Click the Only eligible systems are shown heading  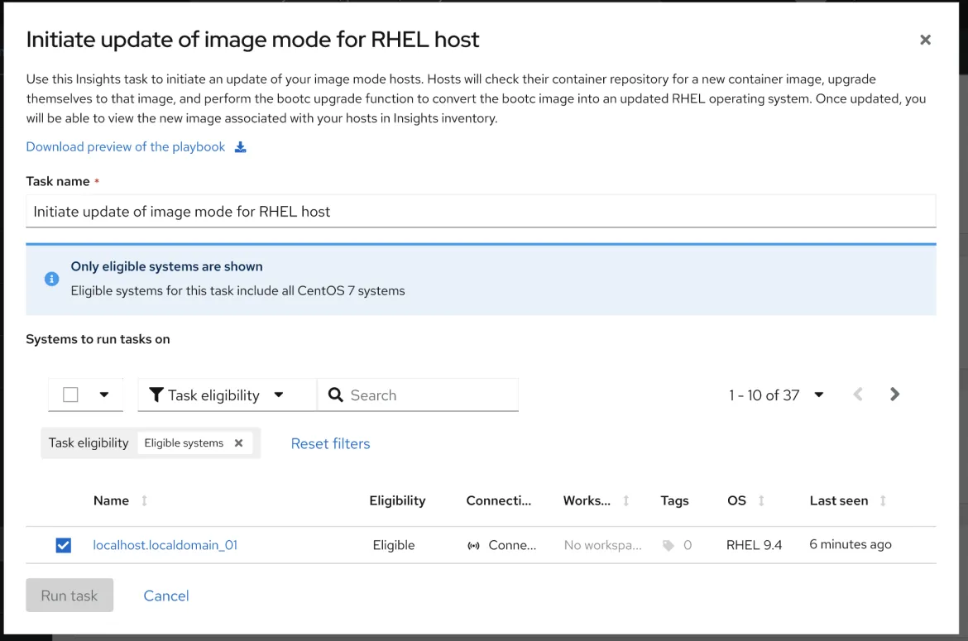pos(166,266)
